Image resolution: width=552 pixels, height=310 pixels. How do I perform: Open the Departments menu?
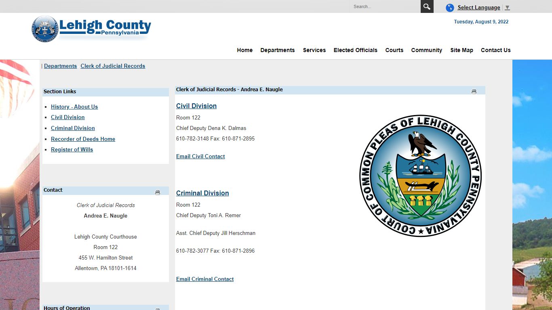[278, 50]
